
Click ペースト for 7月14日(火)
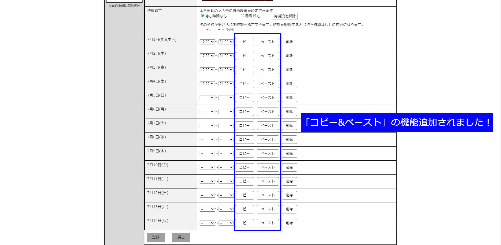click(x=268, y=223)
